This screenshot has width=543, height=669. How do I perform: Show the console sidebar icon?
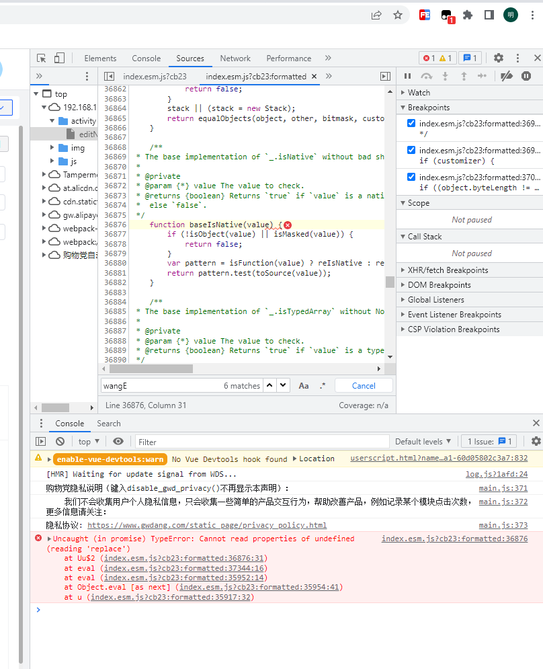40,442
